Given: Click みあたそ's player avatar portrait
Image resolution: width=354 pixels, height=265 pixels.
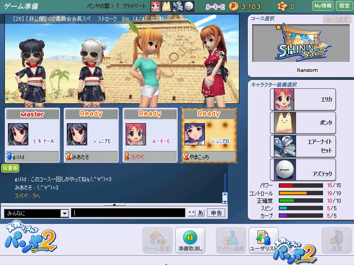Looking at the screenshot, I should [77, 134].
